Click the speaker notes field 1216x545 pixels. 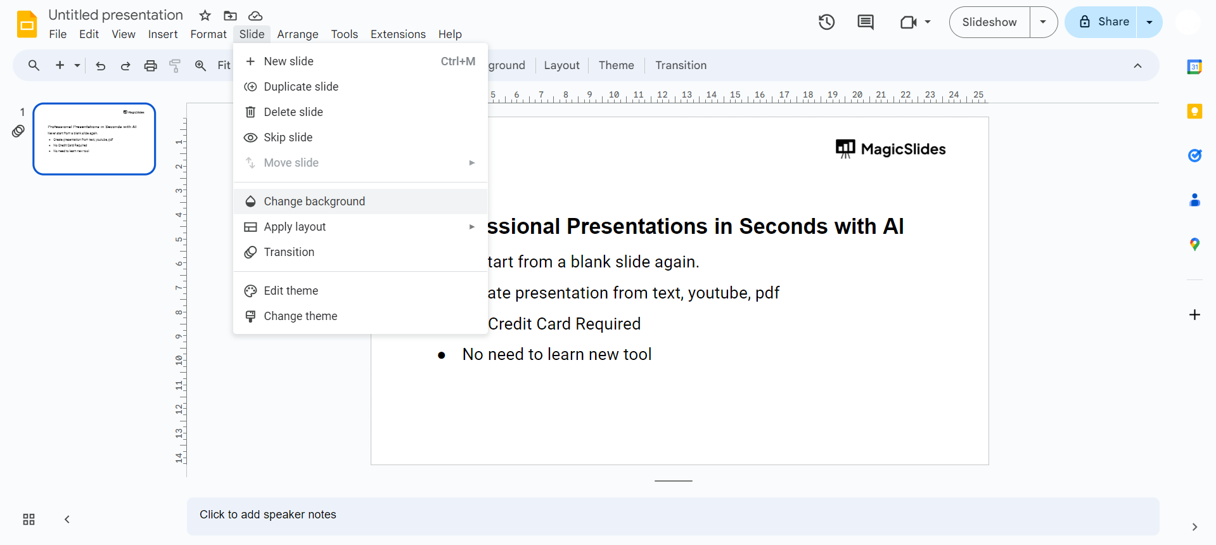(672, 515)
